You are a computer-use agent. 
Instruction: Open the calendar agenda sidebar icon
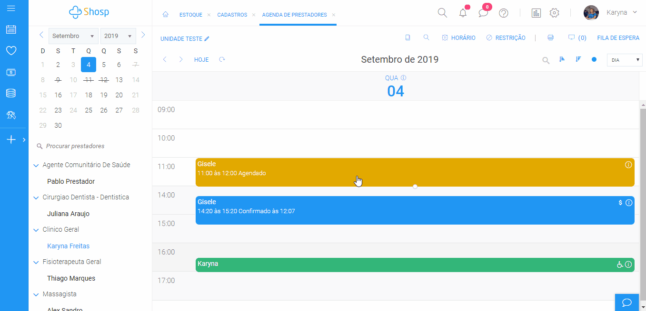(x=11, y=29)
